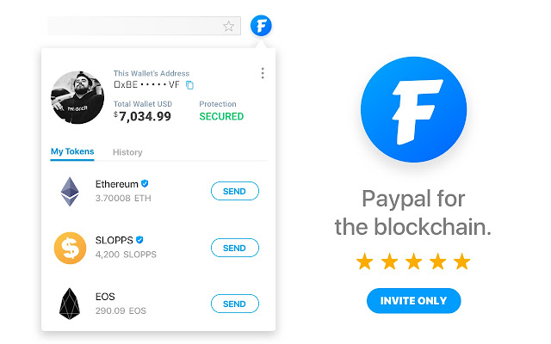
Task: Switch to the My Tokens tab
Action: point(72,152)
